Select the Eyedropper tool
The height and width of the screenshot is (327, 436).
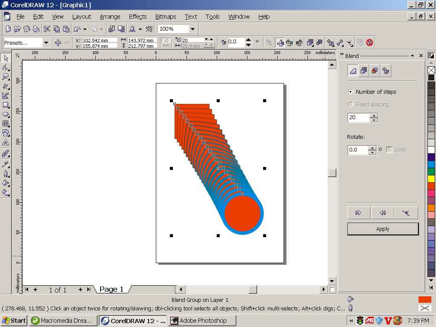click(x=6, y=164)
